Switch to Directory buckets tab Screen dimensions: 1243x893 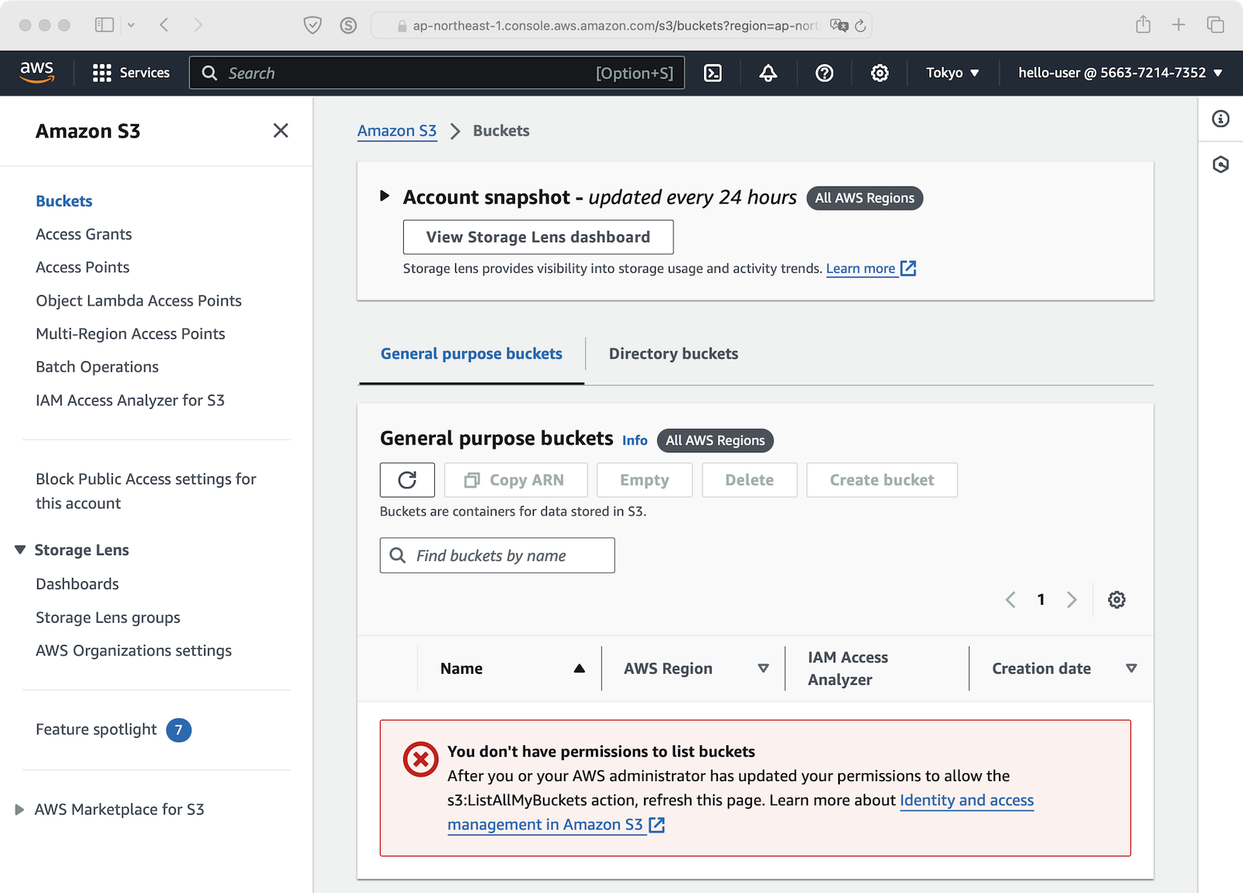click(x=674, y=354)
